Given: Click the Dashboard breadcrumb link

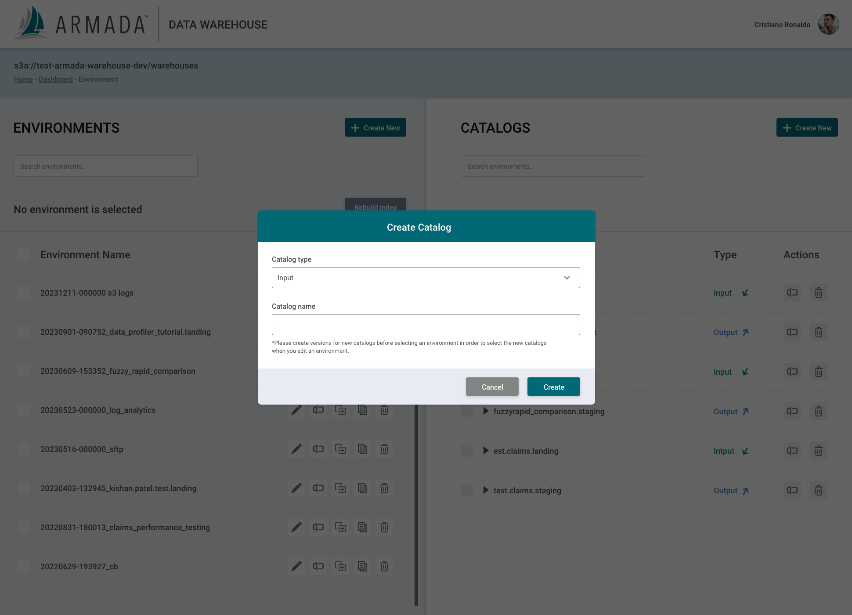Looking at the screenshot, I should pos(56,79).
